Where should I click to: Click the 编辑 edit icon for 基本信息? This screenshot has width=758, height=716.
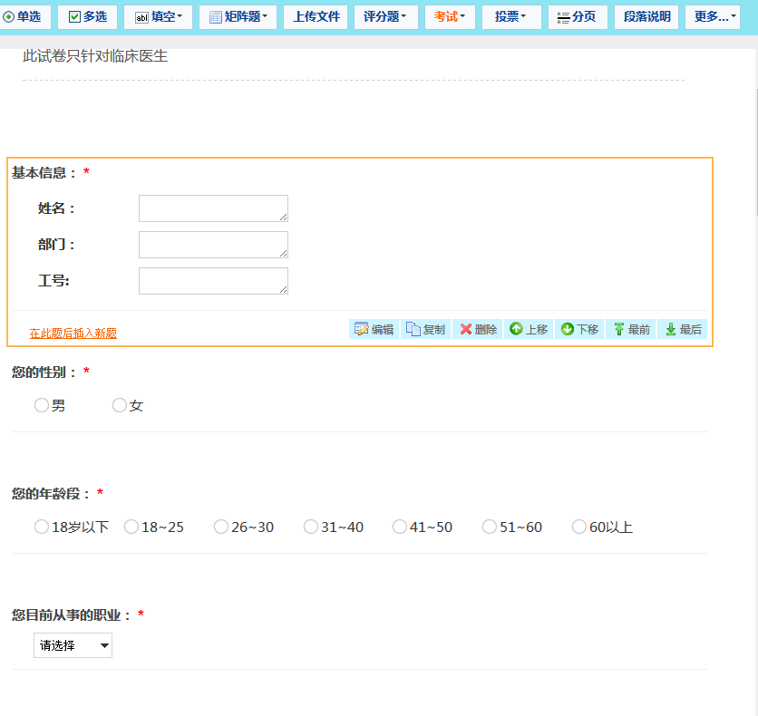(373, 328)
